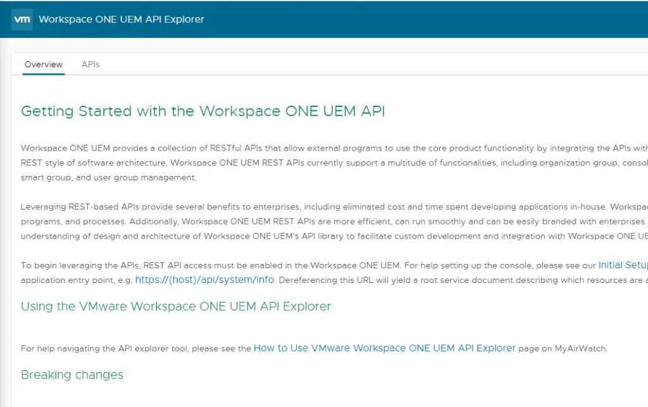Click the line starting 'REST style of software architecture'
This screenshot has width=648, height=407.
pyautogui.click(x=334, y=163)
